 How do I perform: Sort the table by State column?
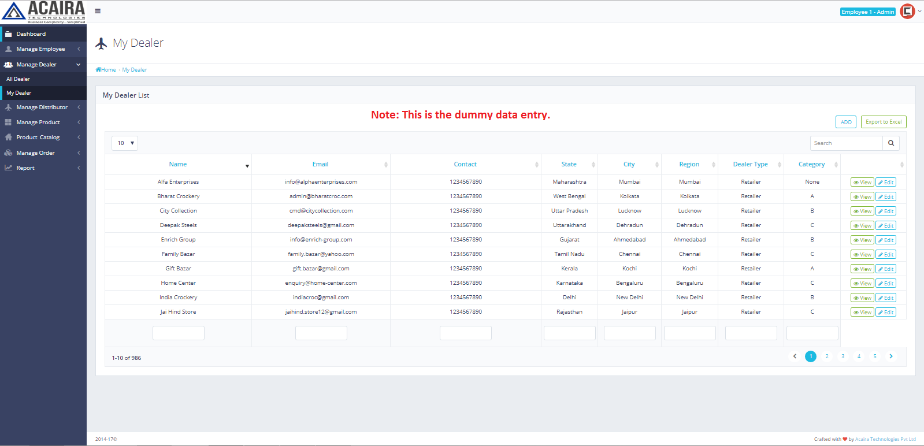(569, 165)
